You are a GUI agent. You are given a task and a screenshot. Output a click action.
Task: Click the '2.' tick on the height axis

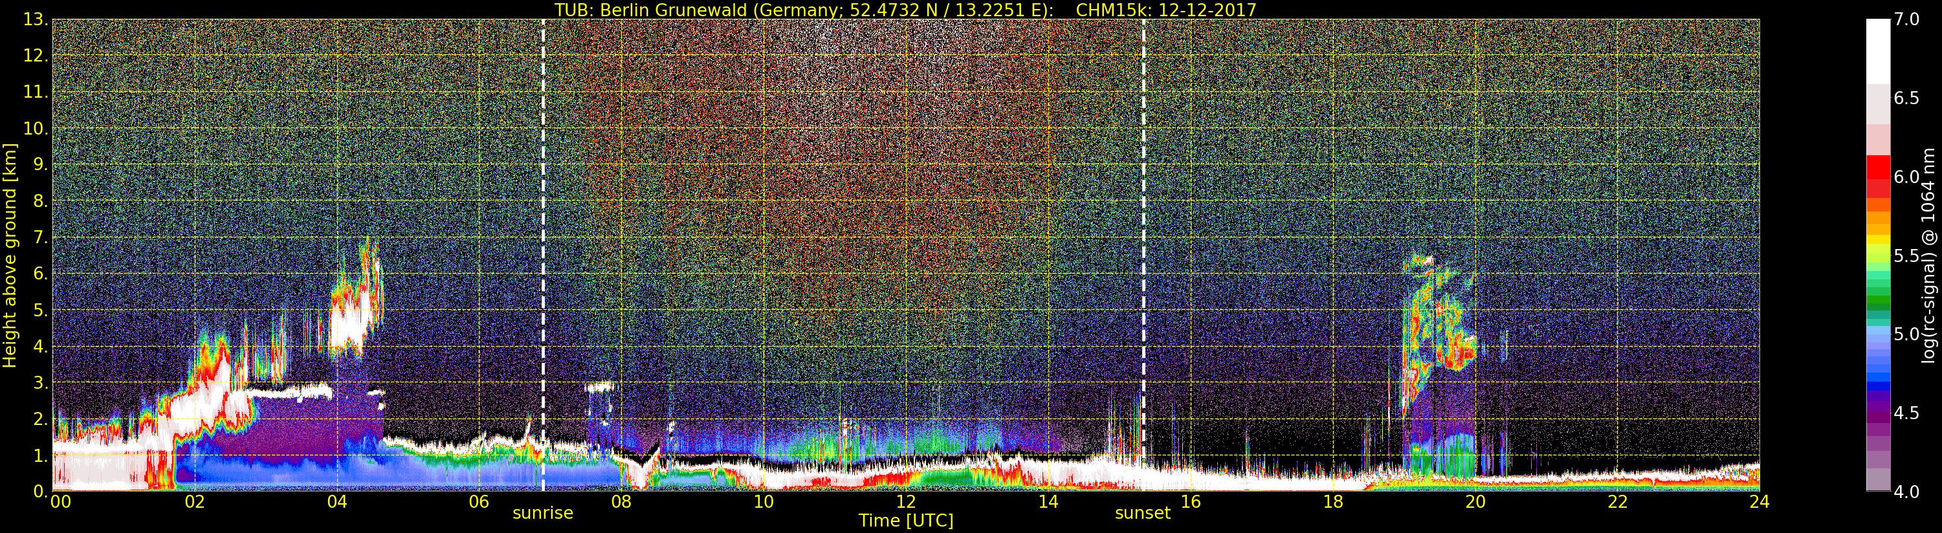click(x=41, y=419)
